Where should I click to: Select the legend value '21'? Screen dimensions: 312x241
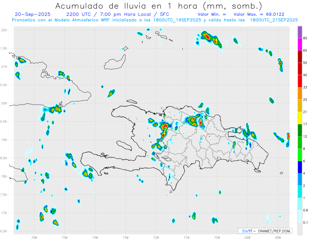click(305, 112)
